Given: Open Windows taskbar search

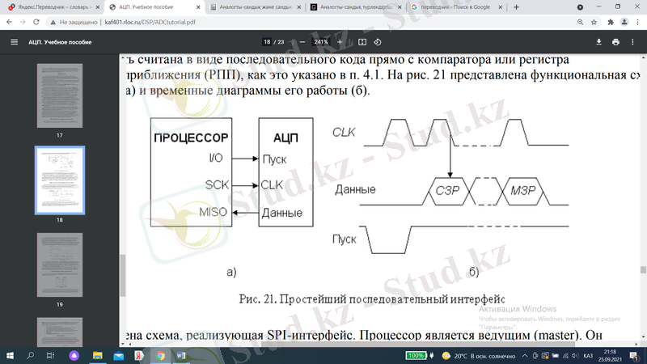Looking at the screenshot, I should [30, 355].
